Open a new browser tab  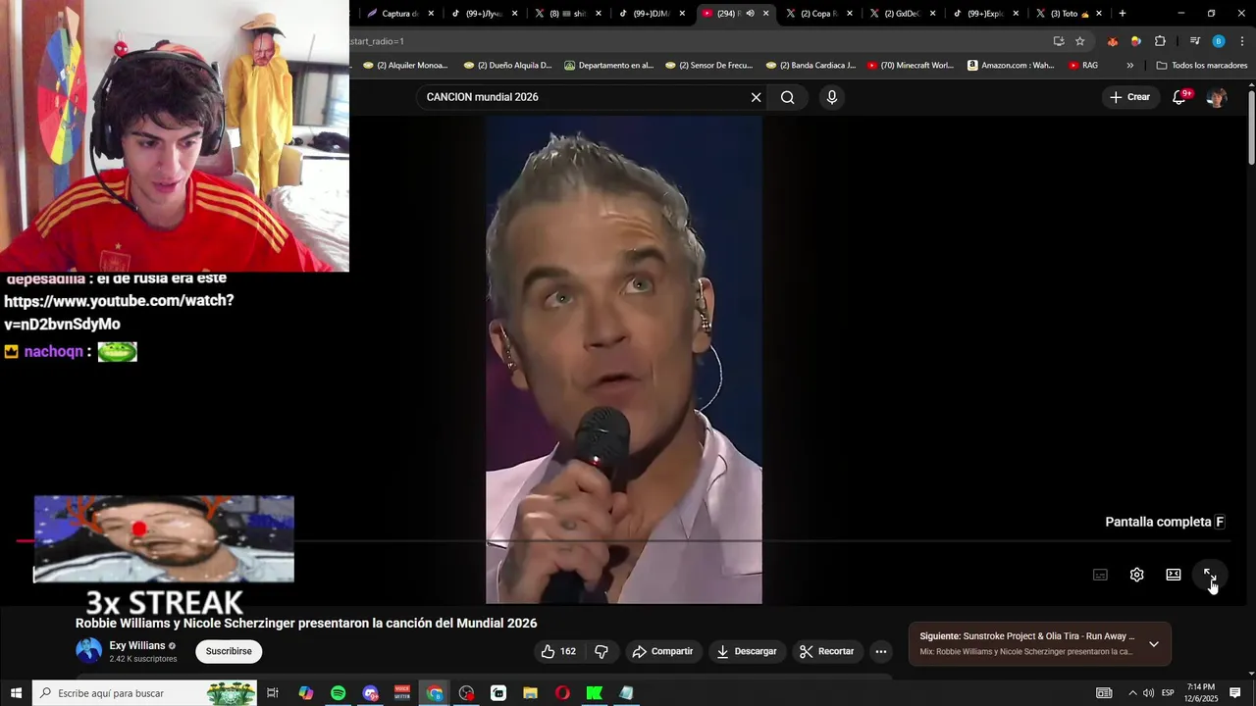click(x=1122, y=14)
